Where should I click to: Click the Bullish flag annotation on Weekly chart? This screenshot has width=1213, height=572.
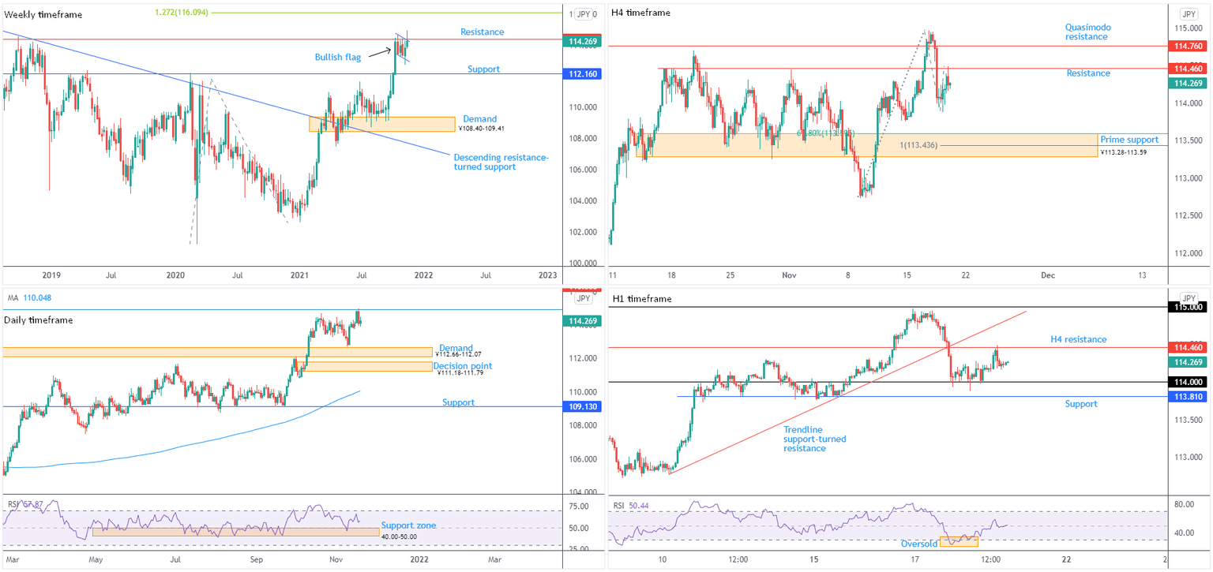340,58
